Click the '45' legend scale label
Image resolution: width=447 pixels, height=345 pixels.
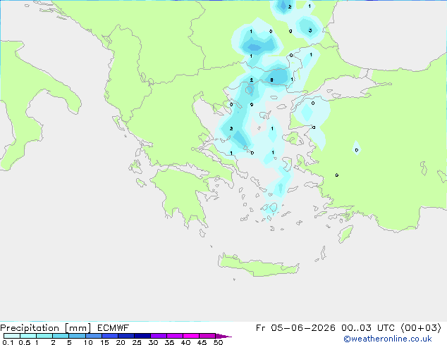point(202,342)
